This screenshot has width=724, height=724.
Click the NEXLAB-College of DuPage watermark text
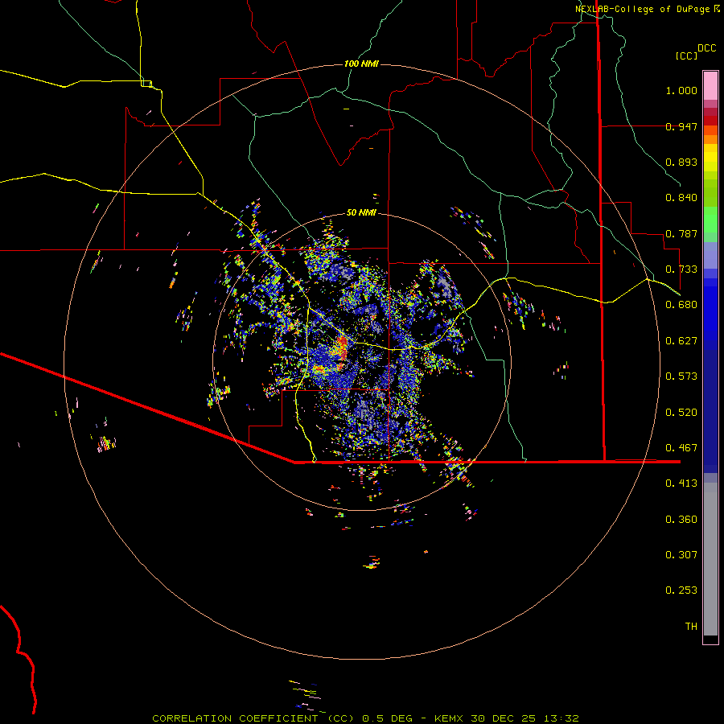point(642,9)
